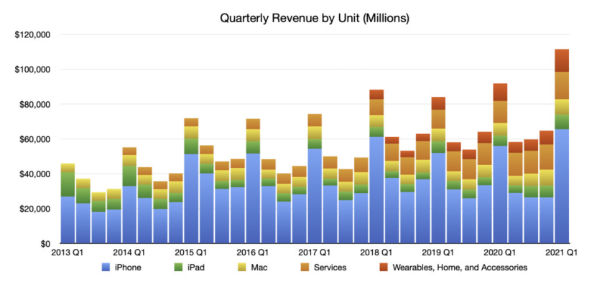
Task: Click the iPhone blue legend swatch
Action: (106, 268)
